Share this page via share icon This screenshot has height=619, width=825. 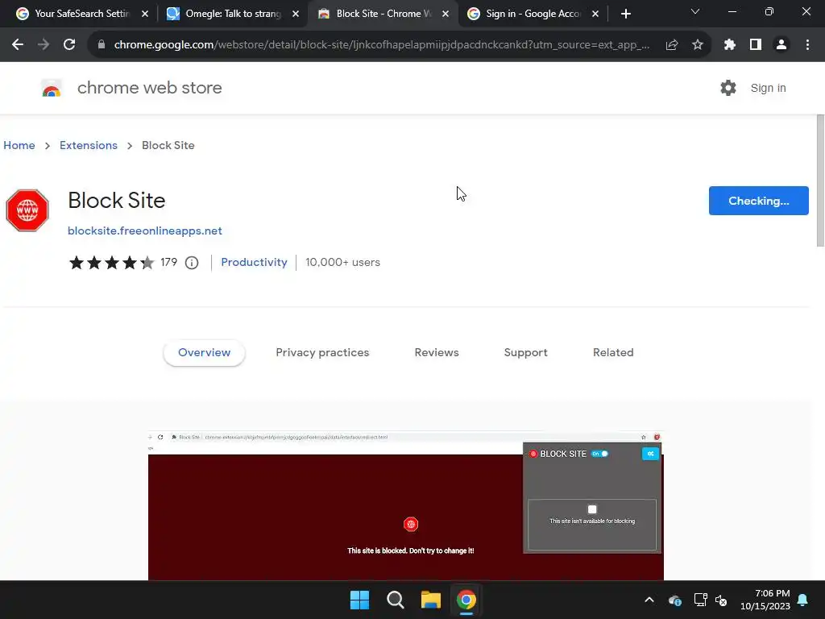pos(671,45)
